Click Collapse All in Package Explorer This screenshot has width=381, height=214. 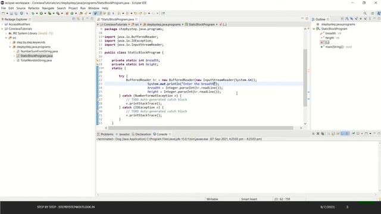[x=74, y=18]
